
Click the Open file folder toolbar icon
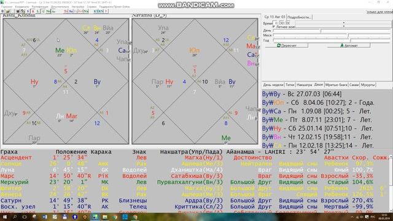8,11
